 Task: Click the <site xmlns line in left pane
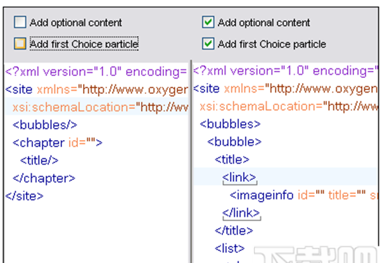[96, 90]
